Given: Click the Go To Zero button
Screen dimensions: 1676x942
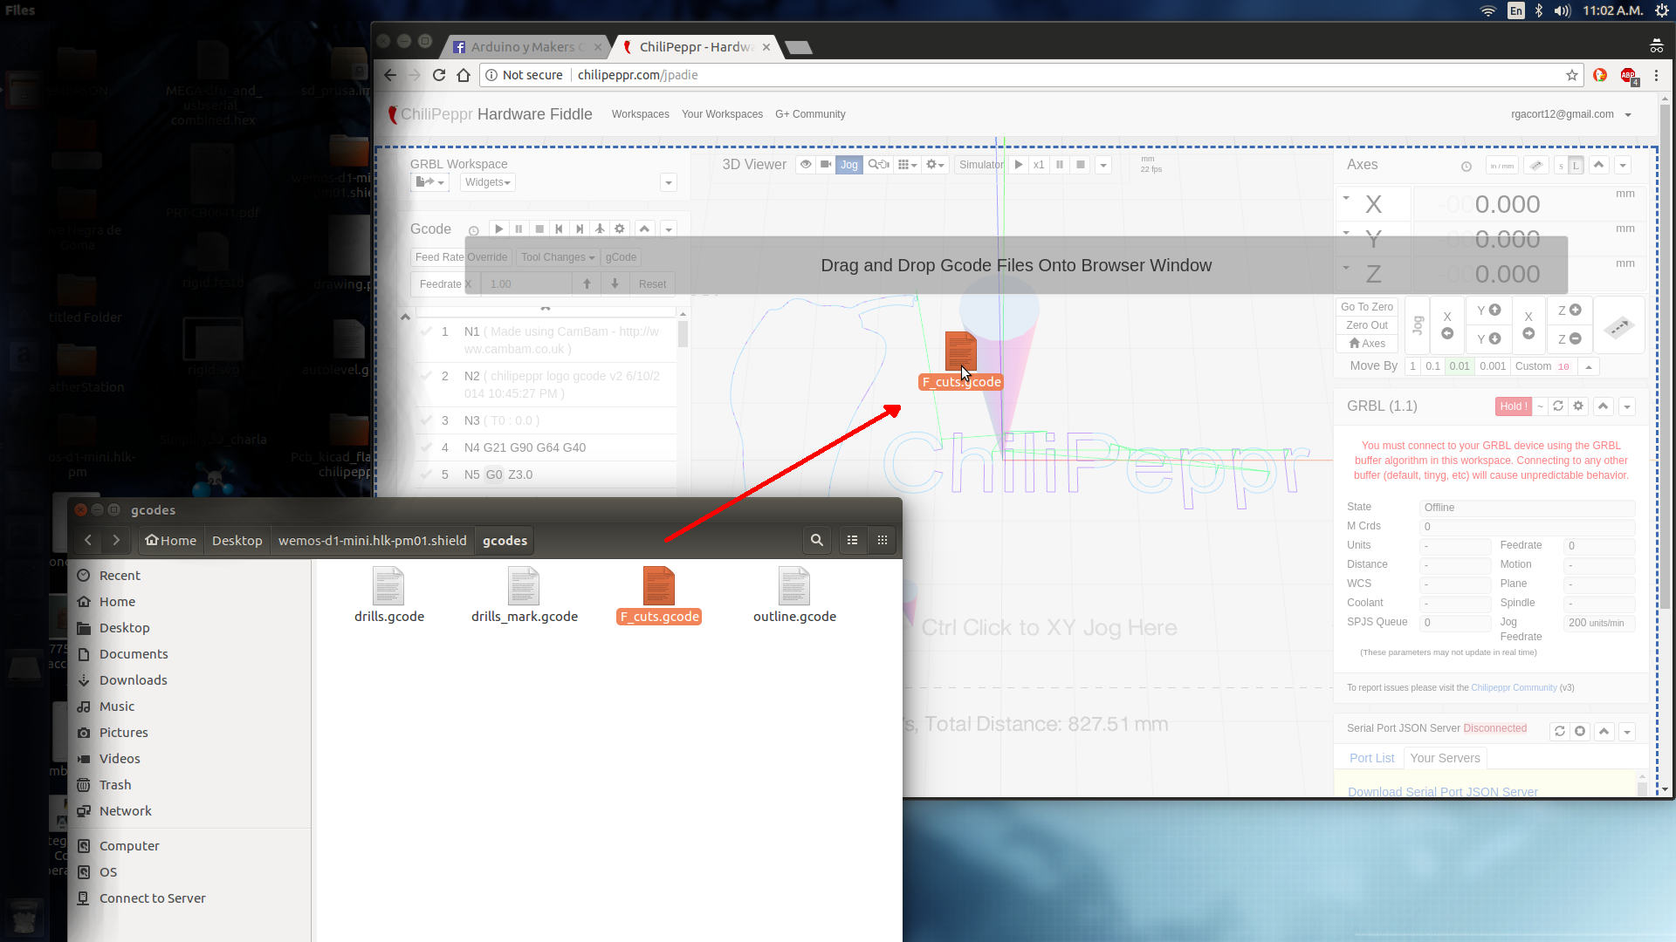Looking at the screenshot, I should click(x=1367, y=307).
